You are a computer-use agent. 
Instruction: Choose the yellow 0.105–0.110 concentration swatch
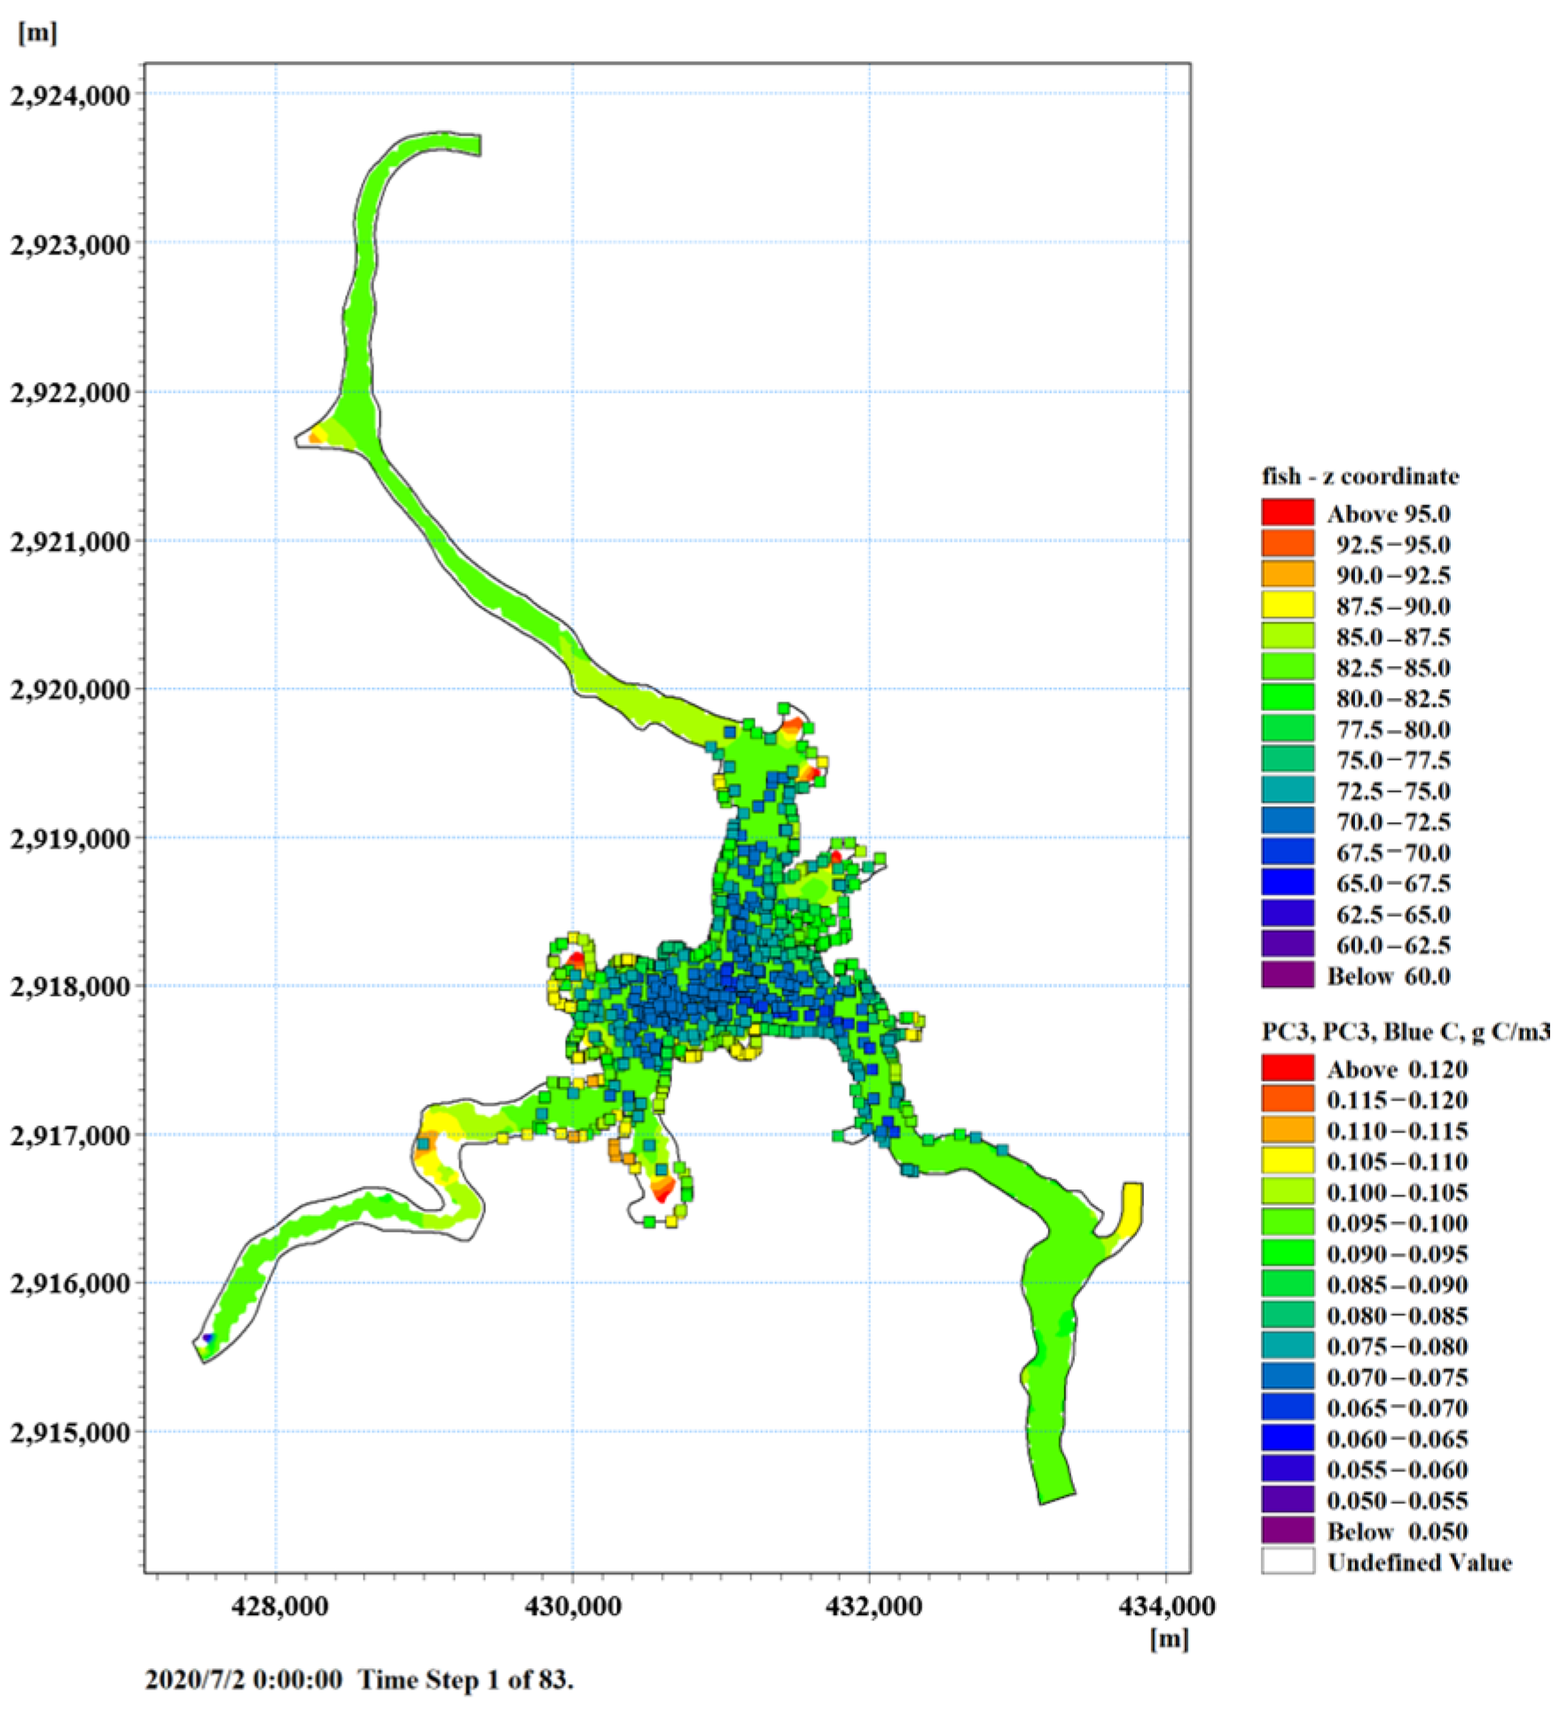click(x=1287, y=1160)
